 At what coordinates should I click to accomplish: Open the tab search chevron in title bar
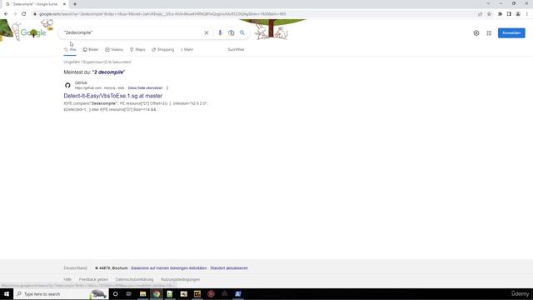point(488,3)
